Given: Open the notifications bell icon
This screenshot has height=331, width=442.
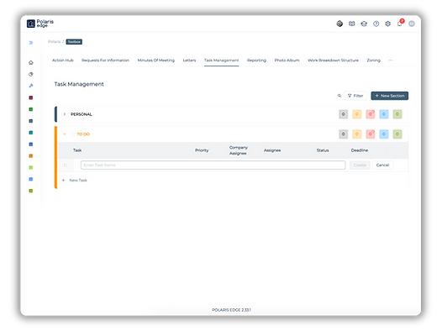Looking at the screenshot, I should (x=400, y=23).
